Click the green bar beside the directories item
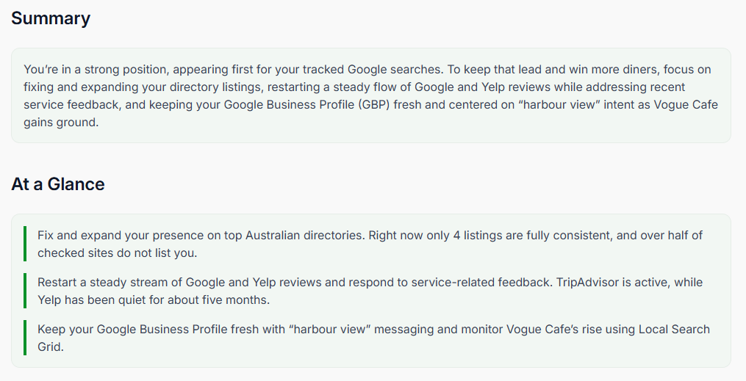Screen dimensions: 746x381 pos(24,244)
